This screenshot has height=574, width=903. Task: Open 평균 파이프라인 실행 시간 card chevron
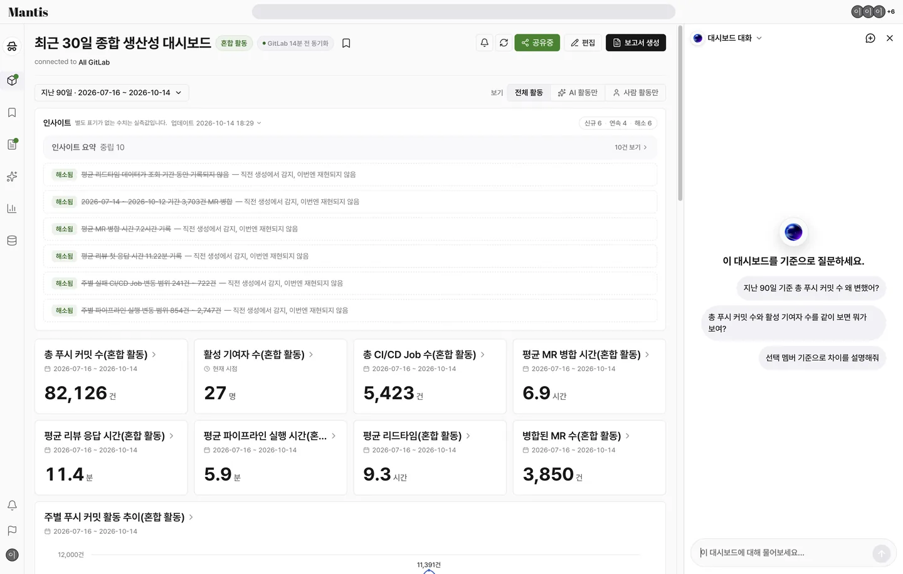tap(334, 436)
